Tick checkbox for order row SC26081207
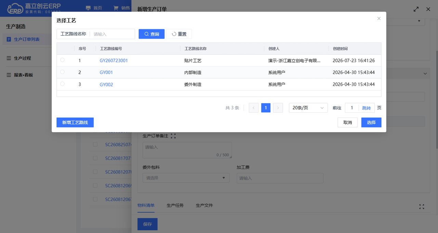Image resolution: width=438 pixels, height=233 pixels. [x=95, y=172]
